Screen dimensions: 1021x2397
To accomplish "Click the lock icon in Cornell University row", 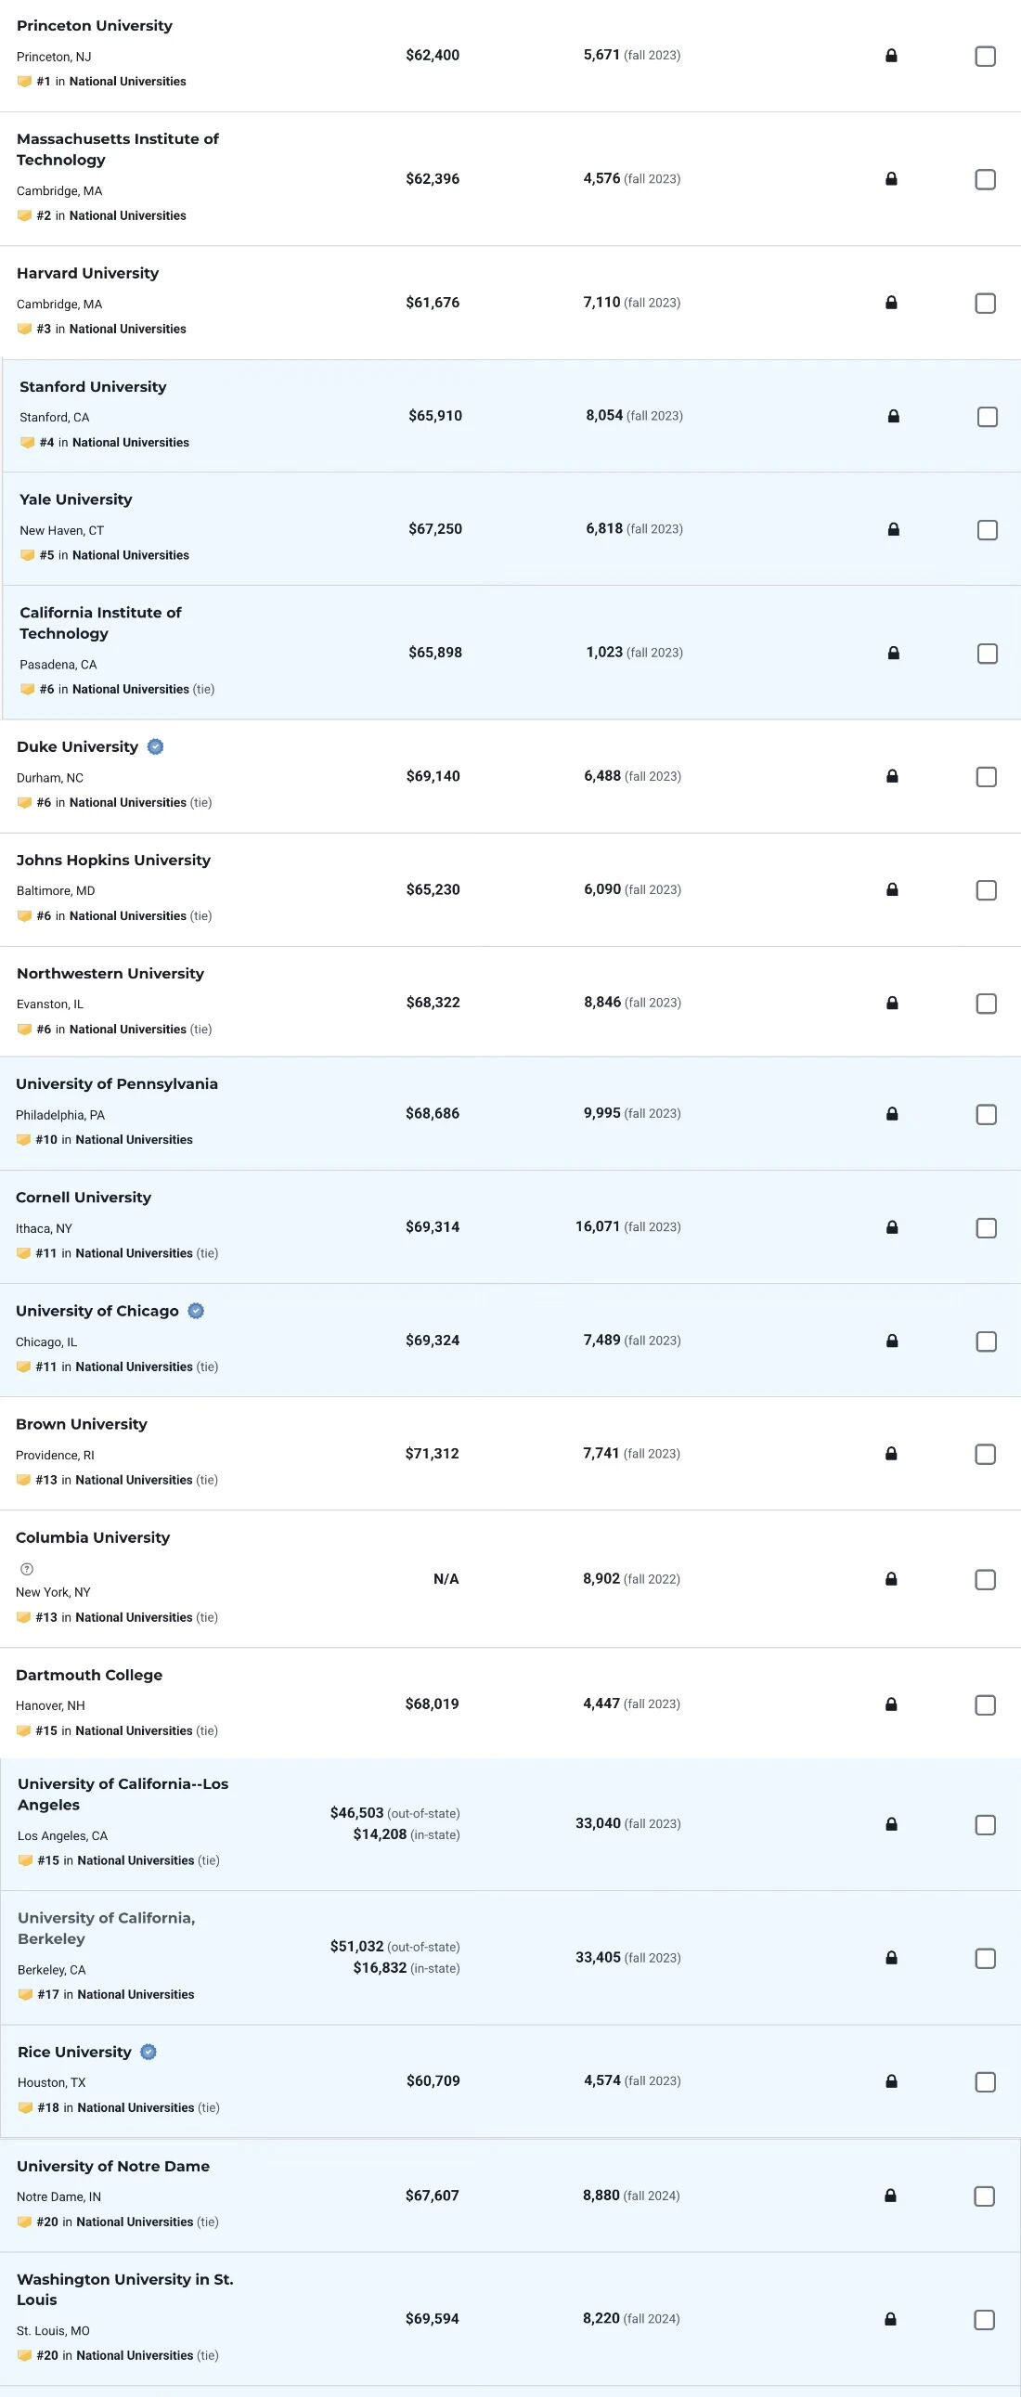I will pos(892,1227).
